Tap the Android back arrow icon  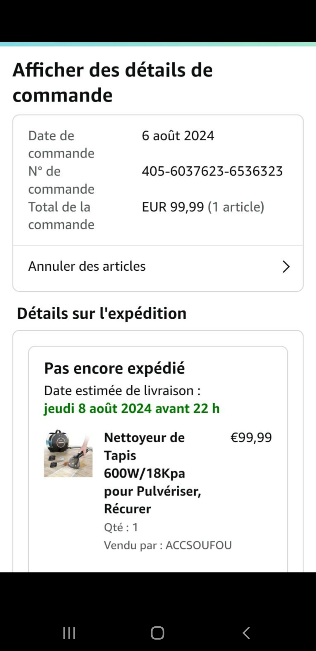(246, 633)
